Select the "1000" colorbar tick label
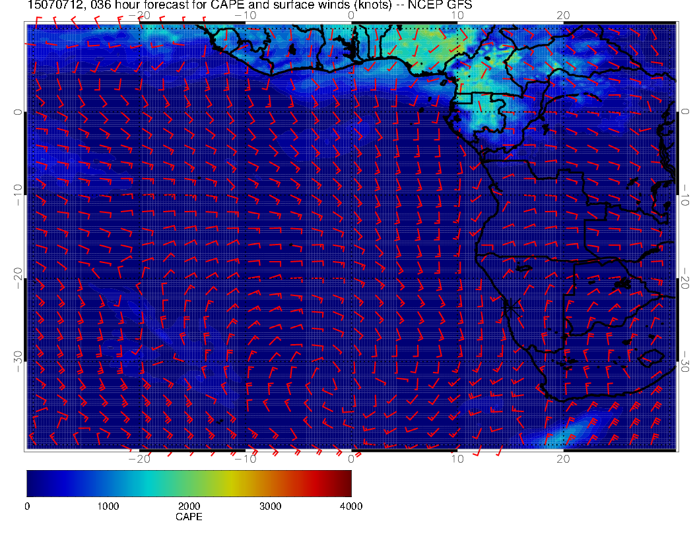Viewport: 697px width, 538px height. 108,506
